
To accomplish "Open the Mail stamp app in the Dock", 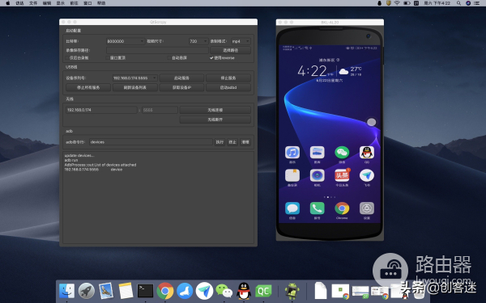I will [x=106, y=291].
